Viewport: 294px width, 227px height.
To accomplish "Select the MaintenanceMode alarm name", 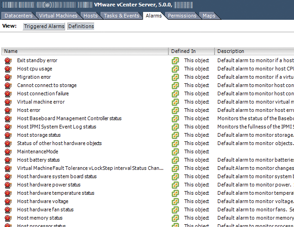I will 37,151.
